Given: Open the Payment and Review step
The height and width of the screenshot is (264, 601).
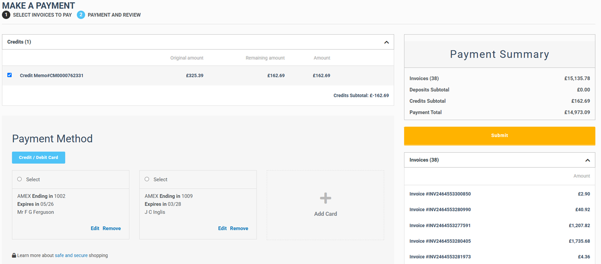Looking at the screenshot, I should pos(114,15).
